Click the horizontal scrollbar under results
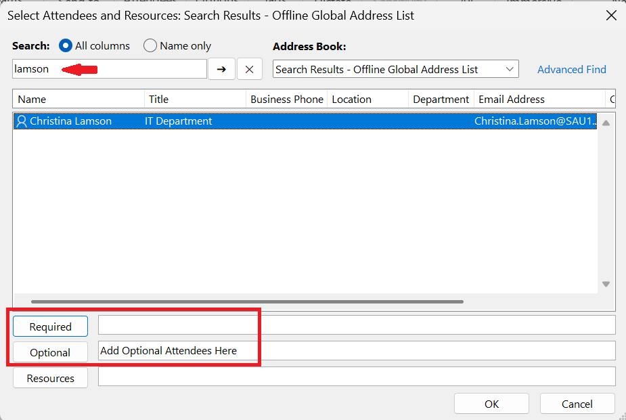The image size is (626, 420). [247, 301]
